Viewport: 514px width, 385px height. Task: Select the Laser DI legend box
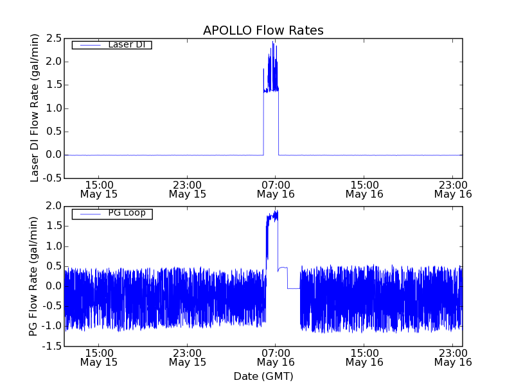[x=112, y=45]
